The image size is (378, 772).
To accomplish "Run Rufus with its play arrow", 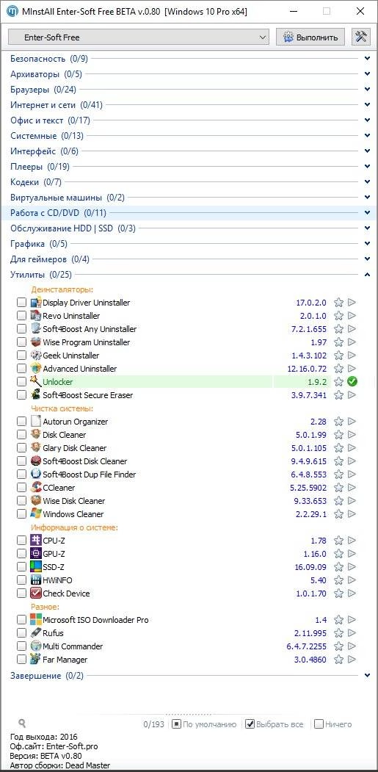I will [352, 632].
